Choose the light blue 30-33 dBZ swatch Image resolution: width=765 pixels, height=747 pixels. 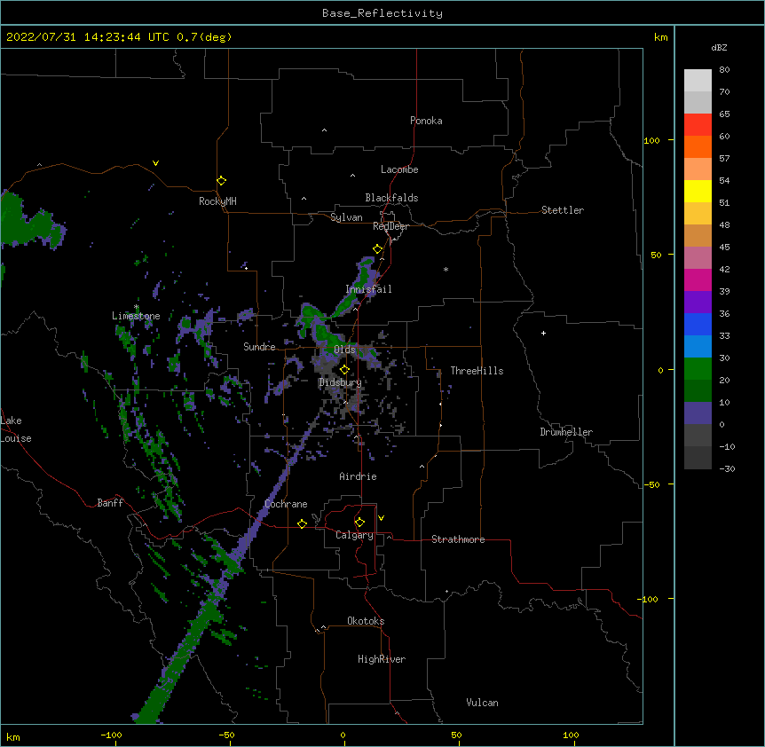[698, 347]
